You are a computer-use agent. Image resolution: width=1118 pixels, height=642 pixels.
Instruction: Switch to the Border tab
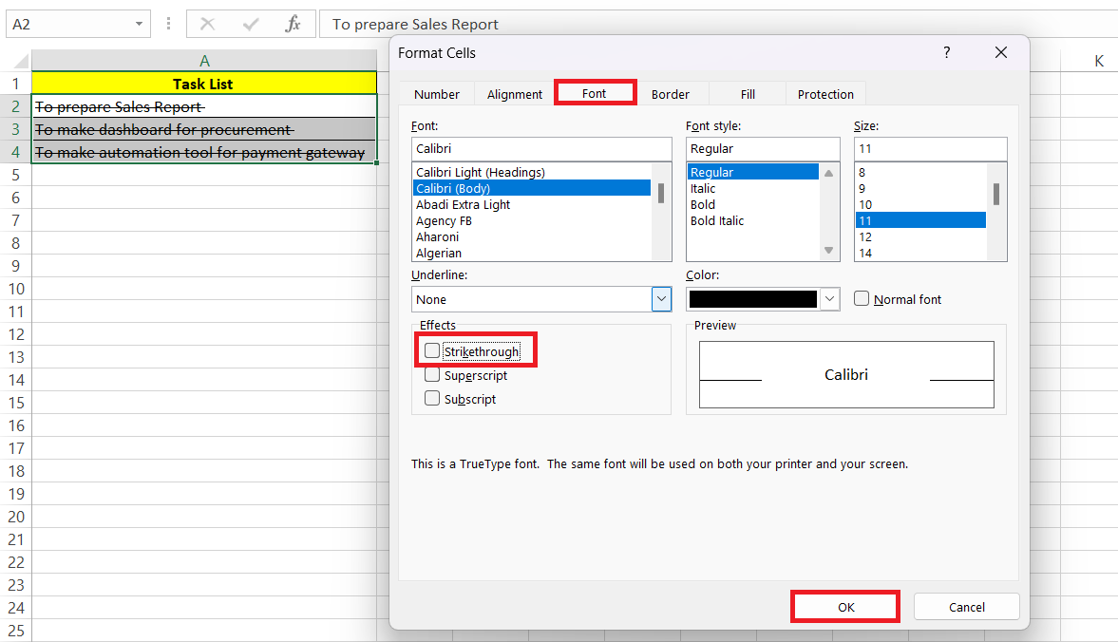[x=671, y=94]
